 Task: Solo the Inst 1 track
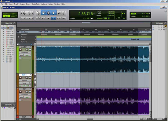click(27, 78)
